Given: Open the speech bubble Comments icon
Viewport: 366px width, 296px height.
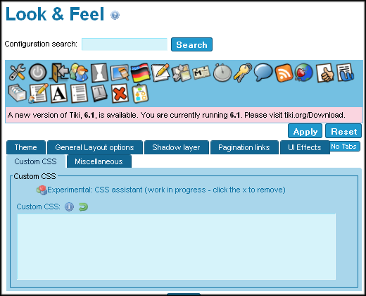Looking at the screenshot, I should point(263,73).
